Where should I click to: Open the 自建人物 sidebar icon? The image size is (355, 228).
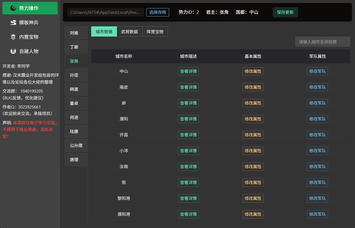(x=13, y=51)
